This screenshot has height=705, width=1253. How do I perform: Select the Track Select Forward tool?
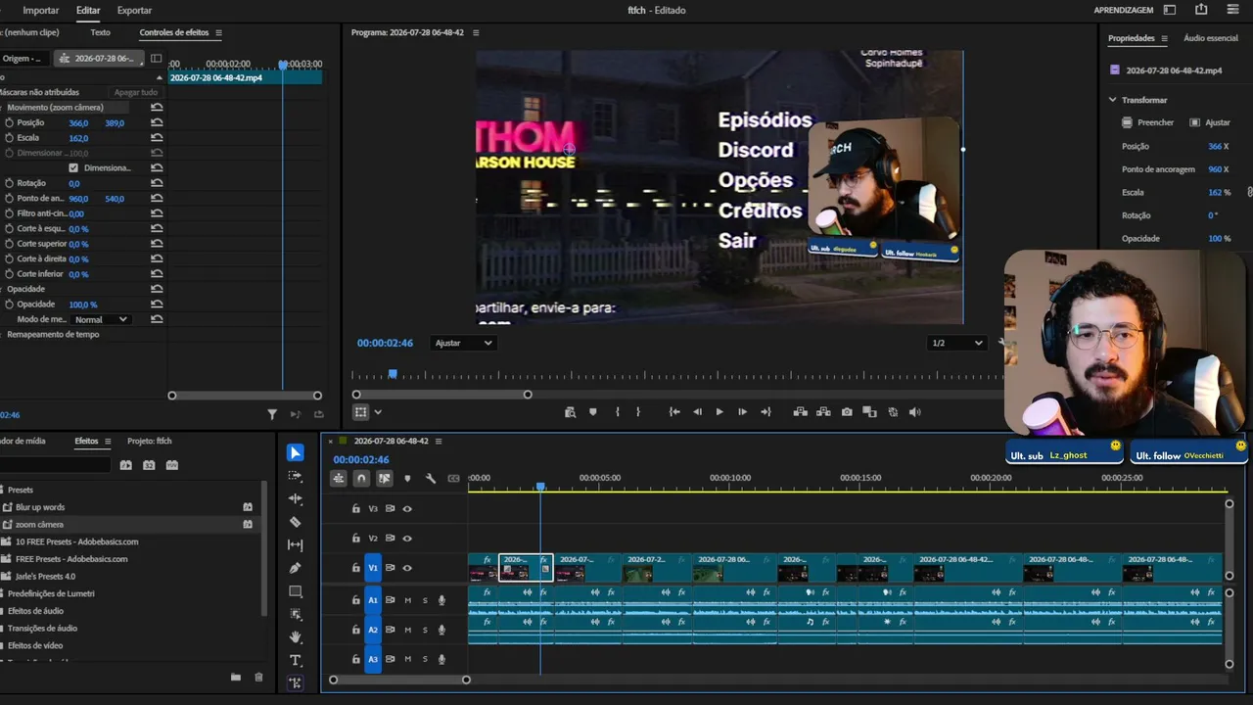coord(296,476)
